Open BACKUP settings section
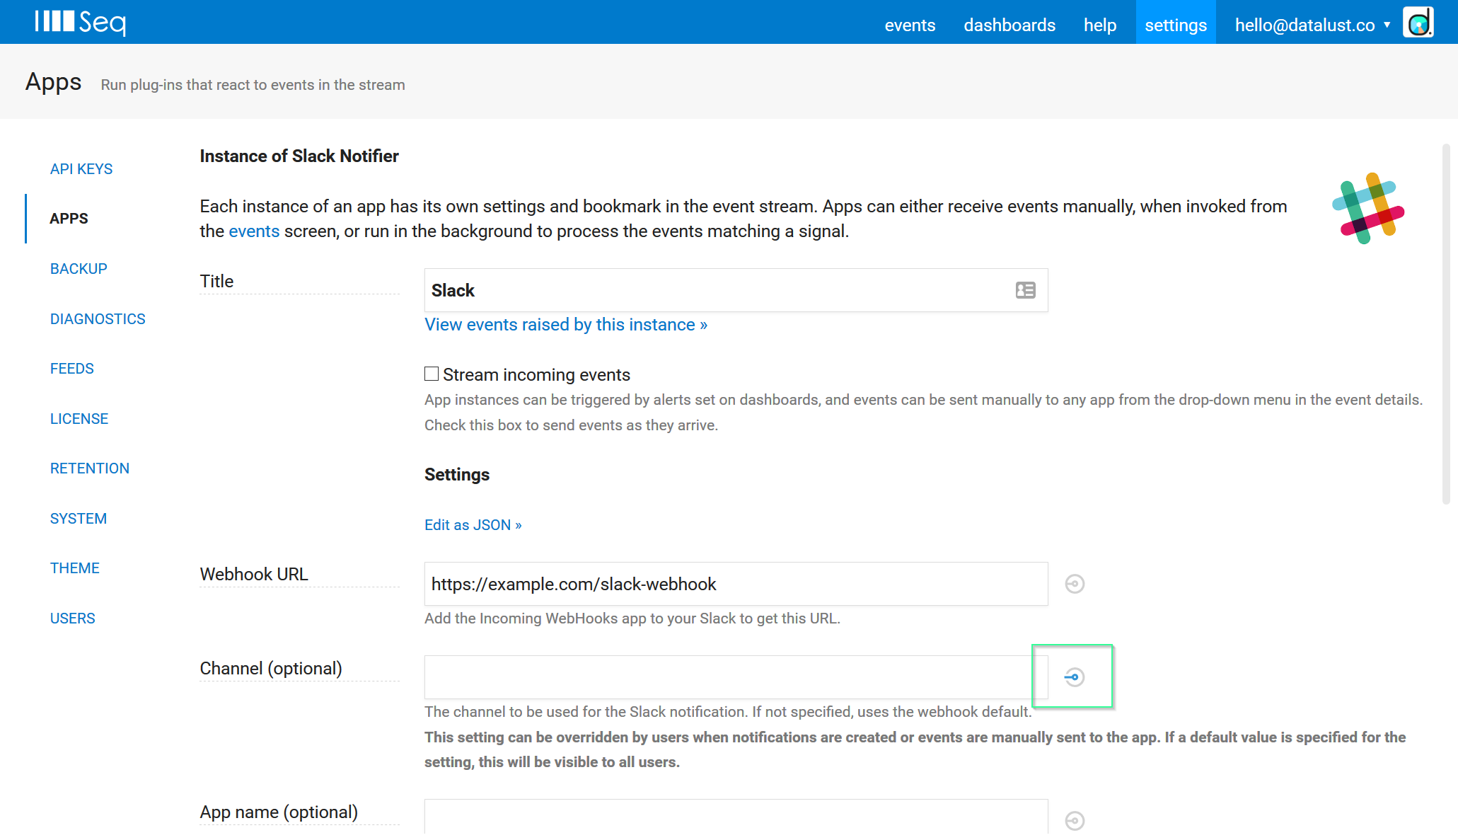 [79, 269]
